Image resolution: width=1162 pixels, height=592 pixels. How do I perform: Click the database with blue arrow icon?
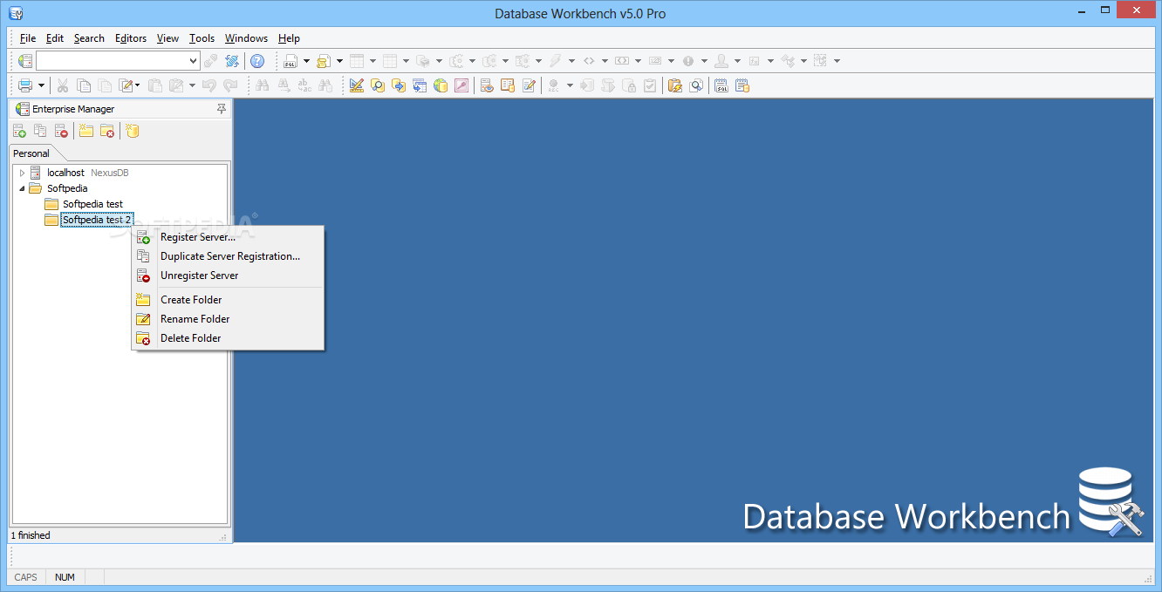399,85
